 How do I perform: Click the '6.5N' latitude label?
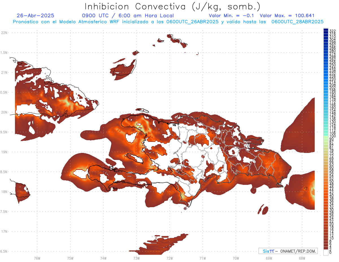point(4,251)
